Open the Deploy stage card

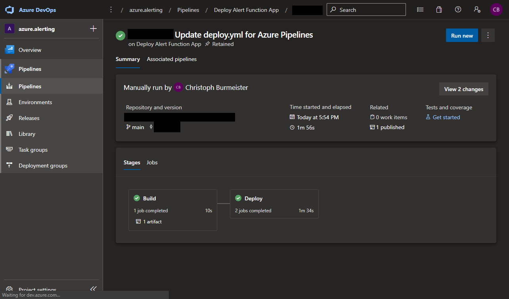pyautogui.click(x=274, y=204)
